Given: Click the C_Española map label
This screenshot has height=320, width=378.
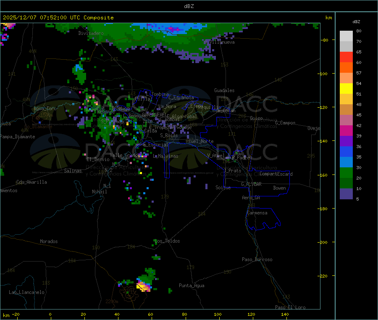Looking at the screenshot, I should [x=181, y=98].
